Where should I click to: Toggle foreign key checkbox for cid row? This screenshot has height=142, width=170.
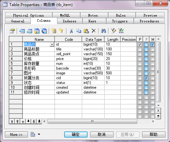[146, 78]
